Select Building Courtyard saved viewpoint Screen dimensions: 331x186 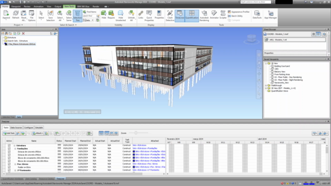[282, 66]
